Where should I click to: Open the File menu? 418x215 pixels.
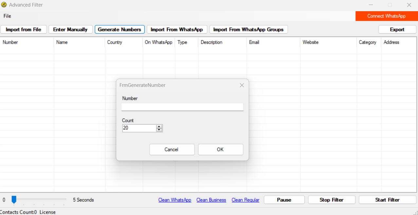pyautogui.click(x=7, y=16)
